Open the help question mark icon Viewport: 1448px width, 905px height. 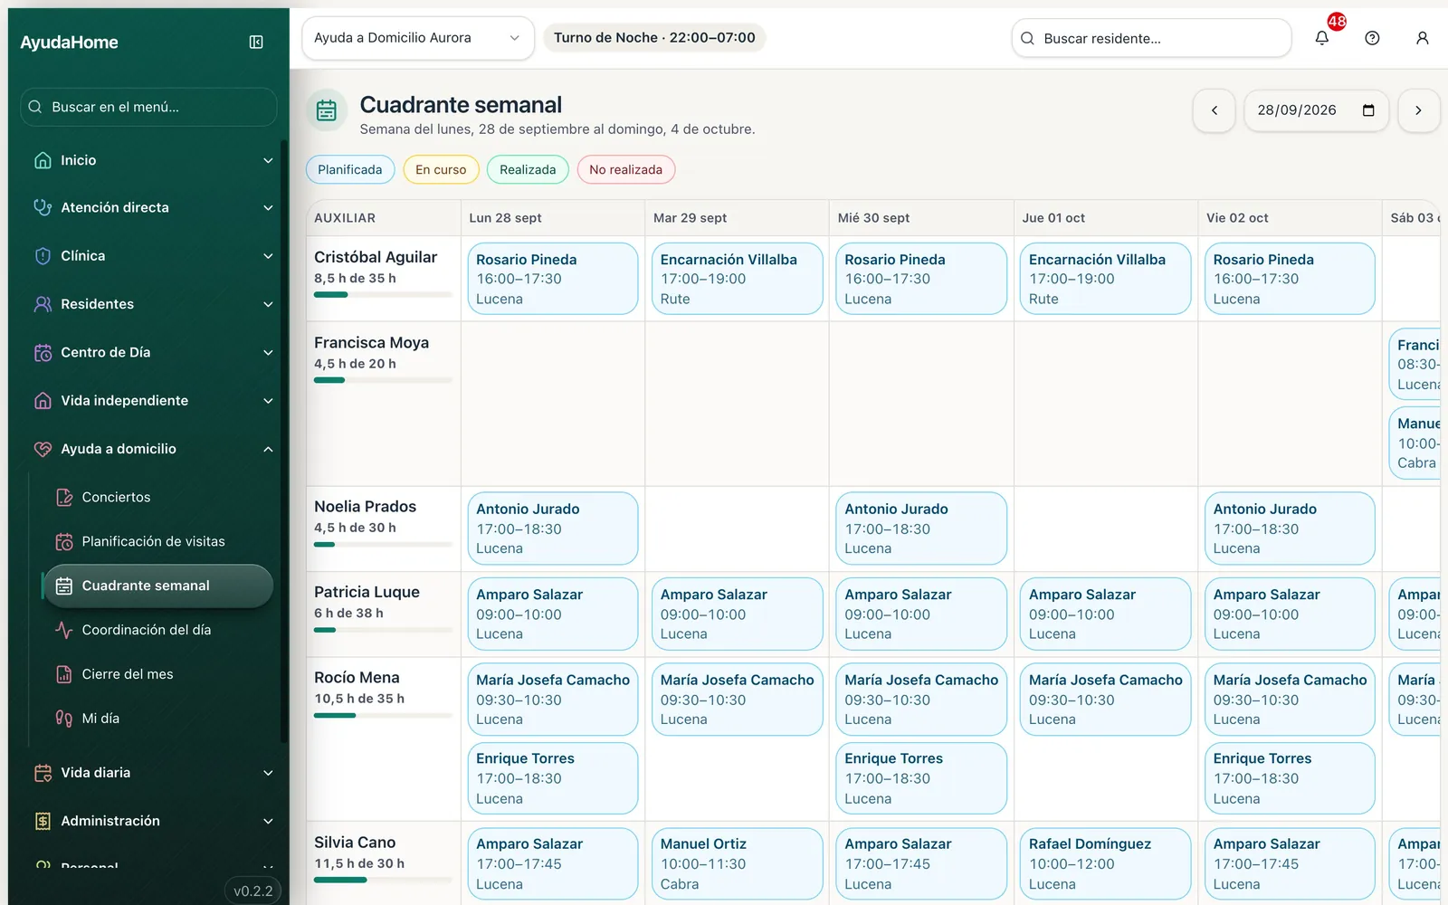point(1372,38)
